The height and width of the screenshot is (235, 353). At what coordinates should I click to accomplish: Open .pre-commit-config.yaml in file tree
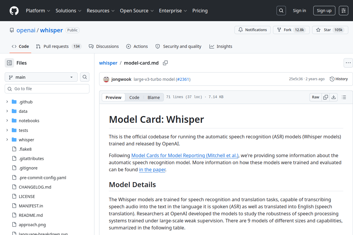click(42, 178)
